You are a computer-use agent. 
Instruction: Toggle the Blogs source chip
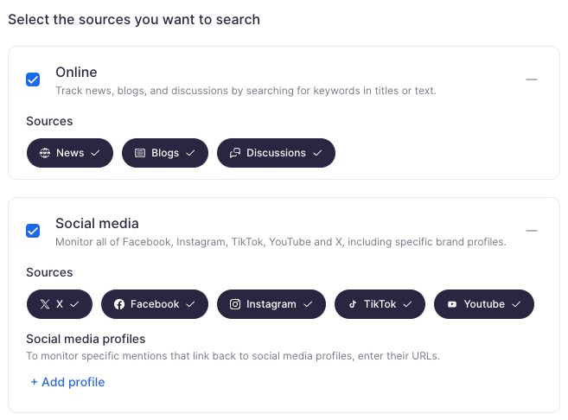(x=165, y=153)
